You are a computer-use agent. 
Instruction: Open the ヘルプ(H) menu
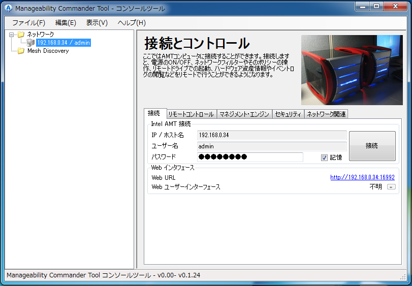(132, 23)
